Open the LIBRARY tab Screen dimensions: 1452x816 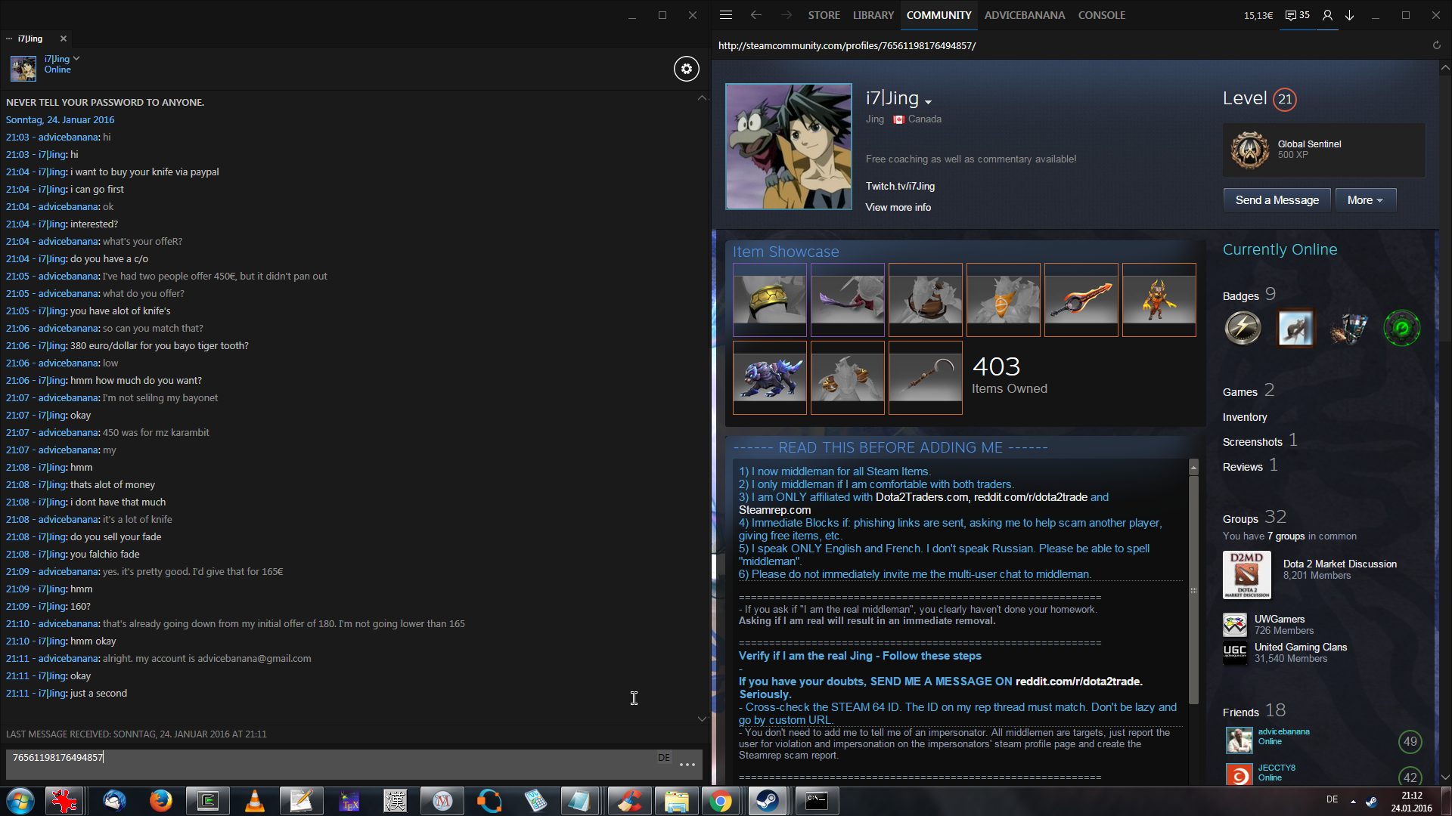[873, 15]
